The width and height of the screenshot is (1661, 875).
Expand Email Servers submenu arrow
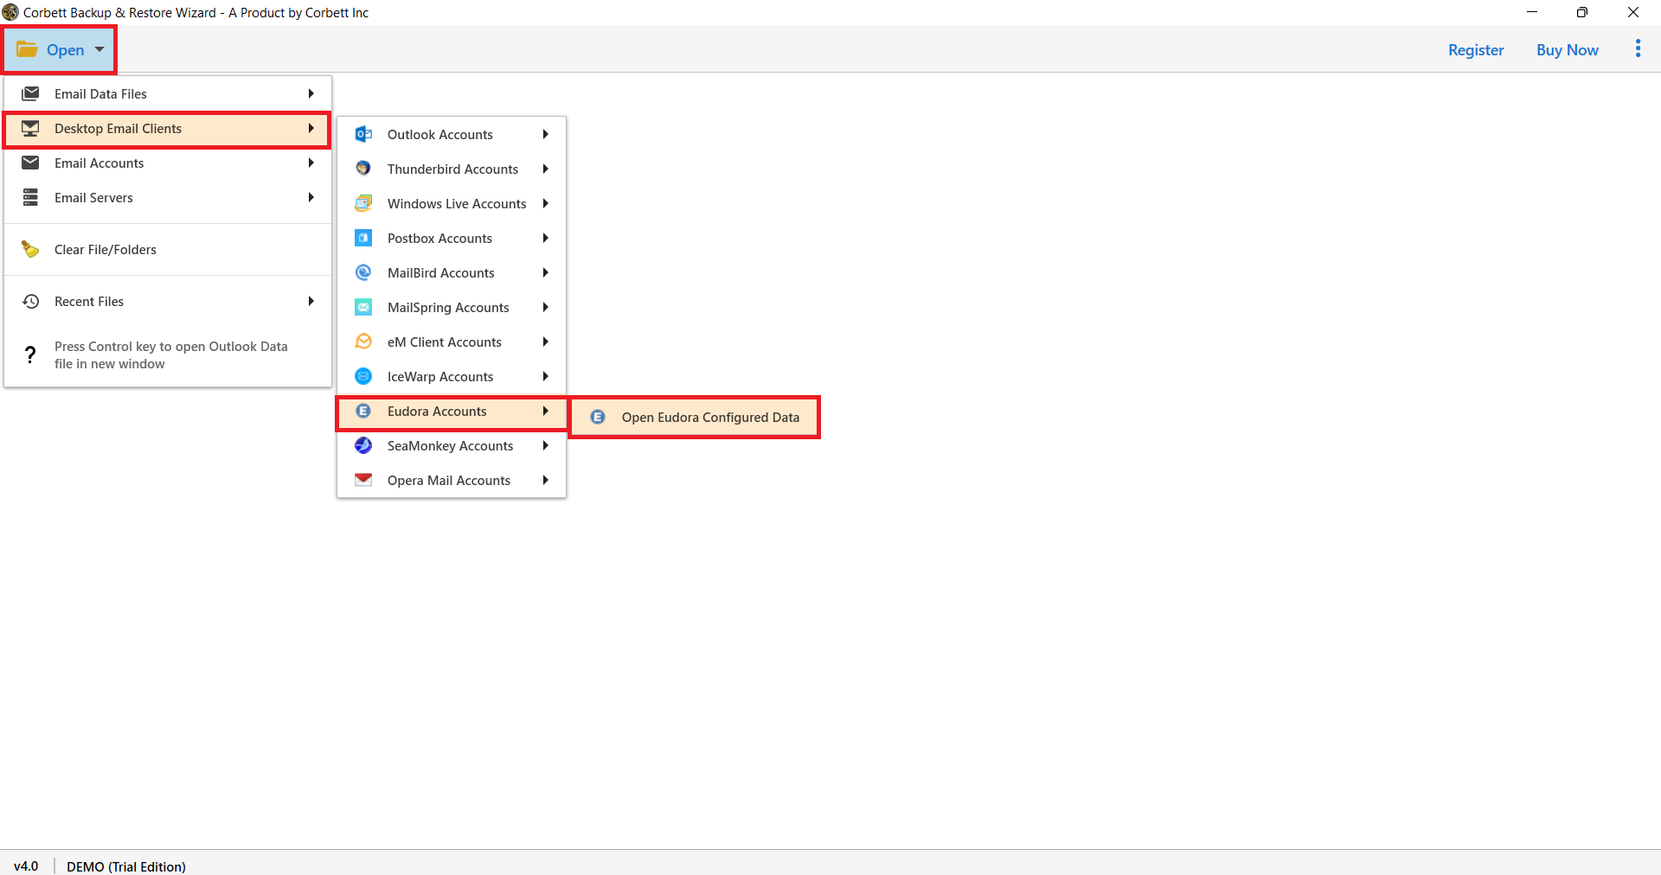point(311,197)
